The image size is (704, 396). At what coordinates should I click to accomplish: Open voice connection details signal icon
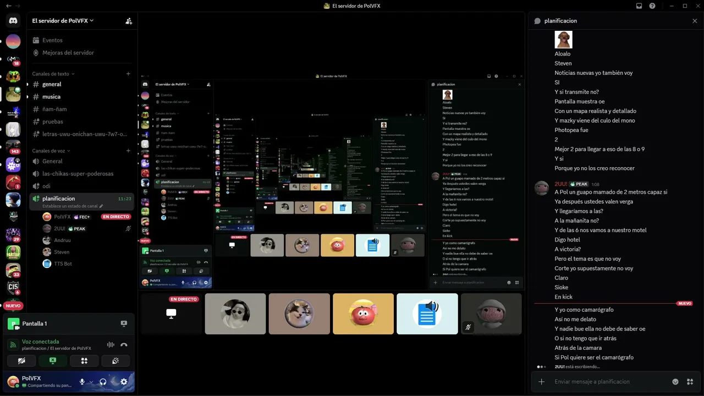click(x=13, y=345)
